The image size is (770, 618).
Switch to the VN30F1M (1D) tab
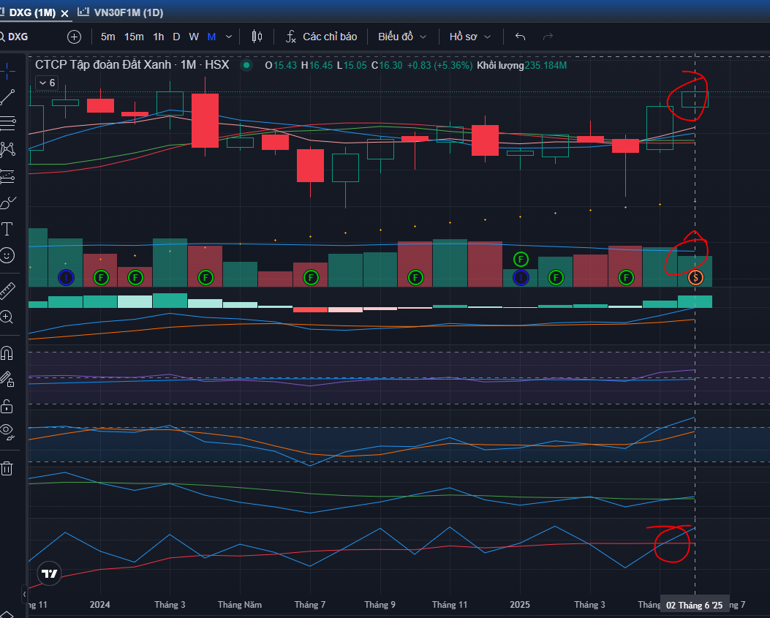pos(121,12)
